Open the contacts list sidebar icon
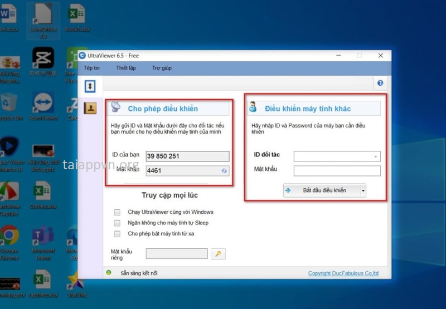The image size is (446, 309). pos(90,108)
